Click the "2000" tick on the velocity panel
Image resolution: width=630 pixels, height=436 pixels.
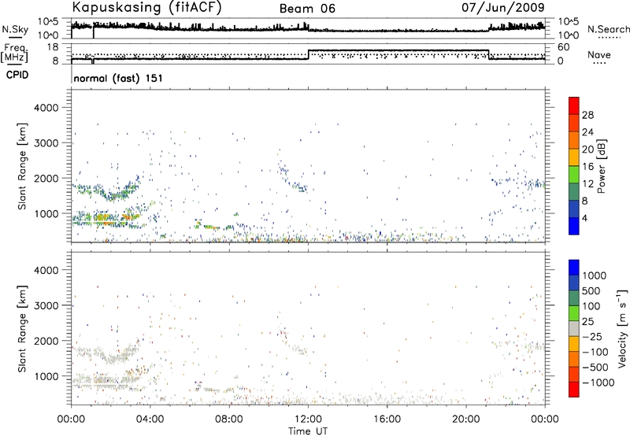(x=46, y=341)
